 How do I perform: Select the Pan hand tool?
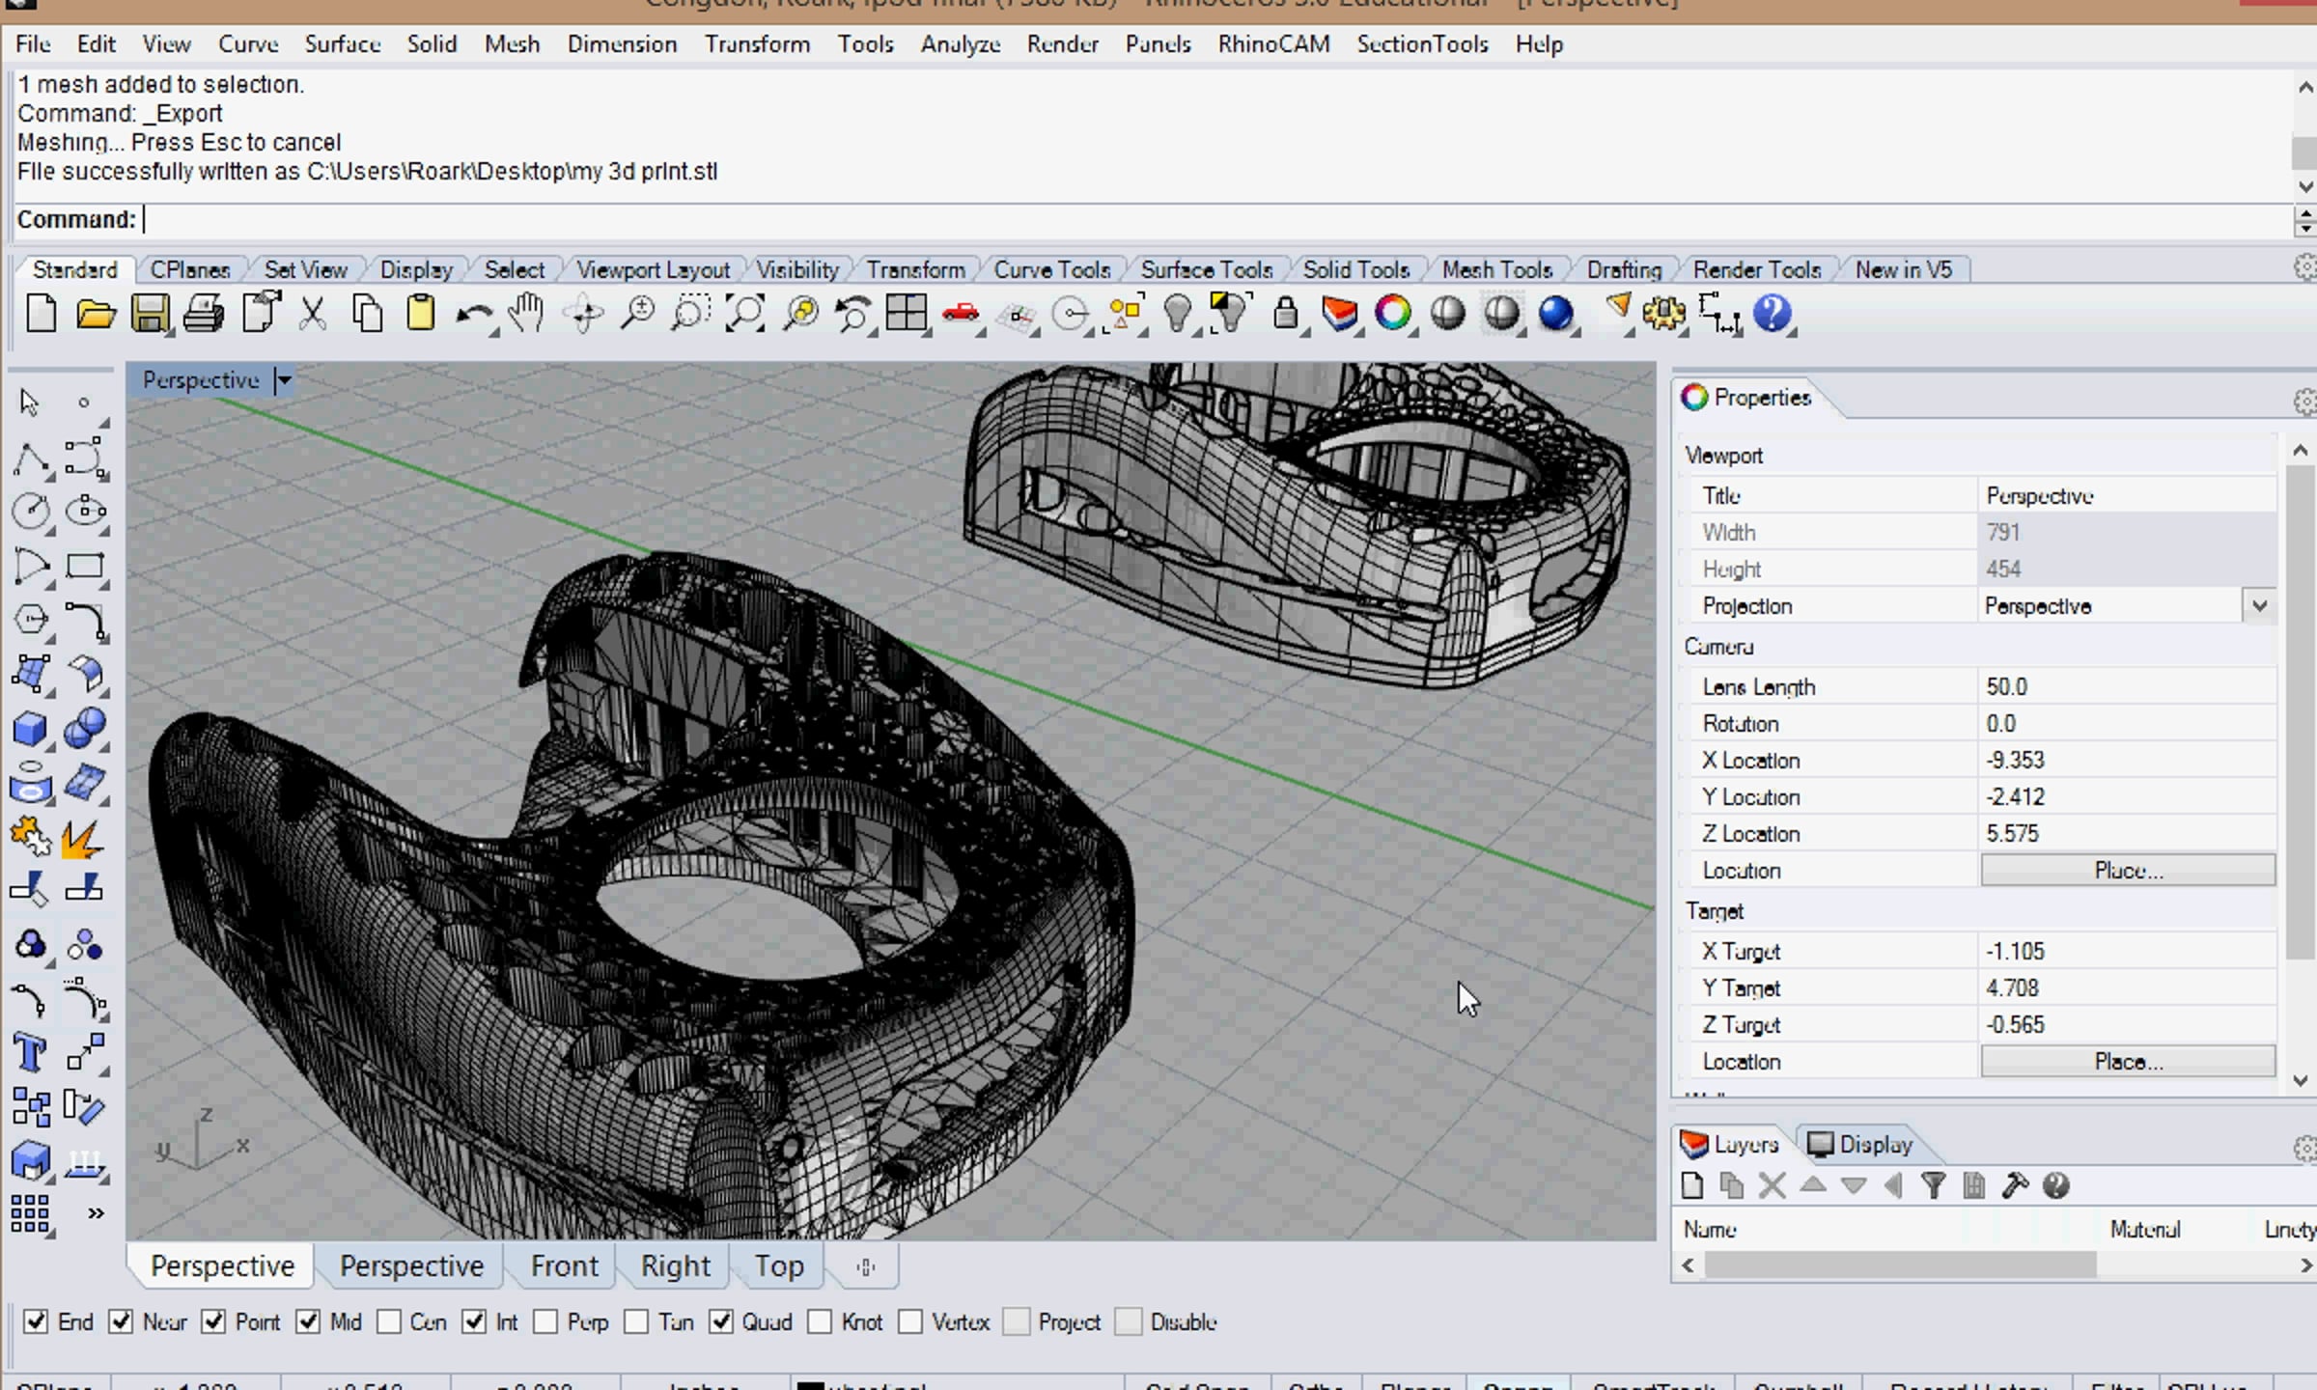(526, 314)
